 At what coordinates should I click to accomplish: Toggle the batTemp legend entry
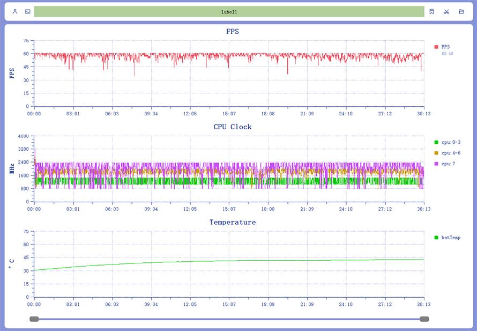[450, 237]
